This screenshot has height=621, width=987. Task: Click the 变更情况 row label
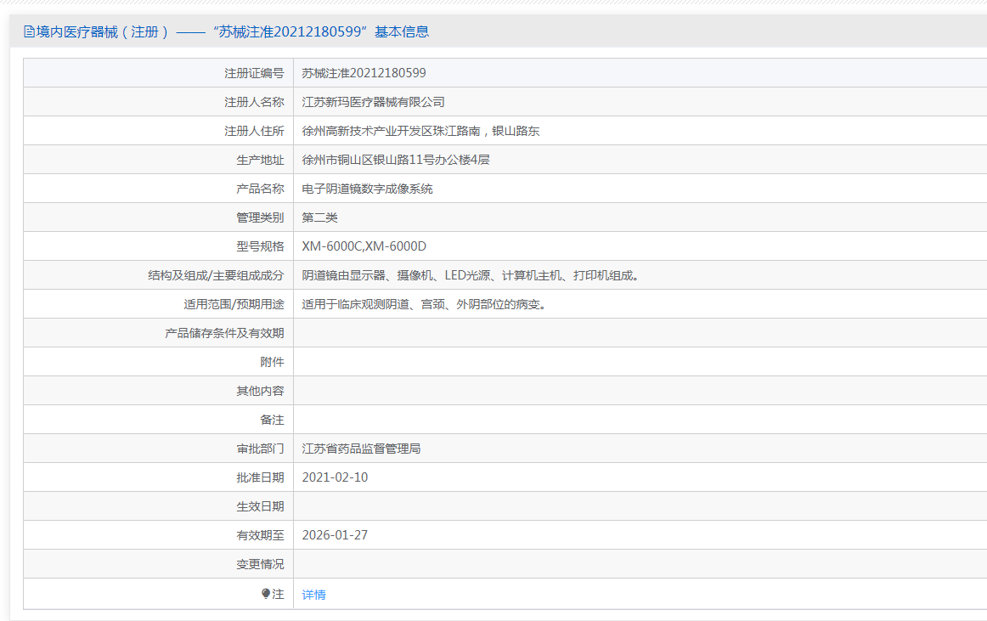pos(260,564)
